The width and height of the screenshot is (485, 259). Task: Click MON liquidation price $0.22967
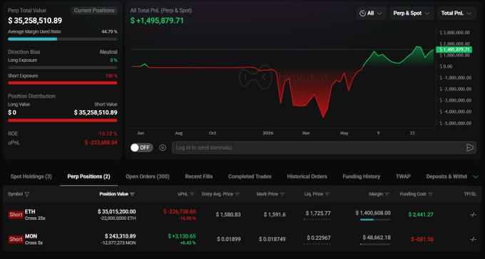pyautogui.click(x=319, y=238)
